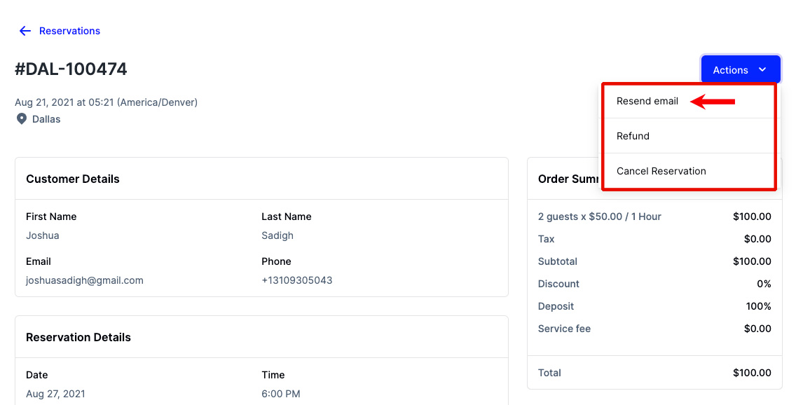This screenshot has height=405, width=796.
Task: Click the Reservation Details heading
Action: click(78, 338)
